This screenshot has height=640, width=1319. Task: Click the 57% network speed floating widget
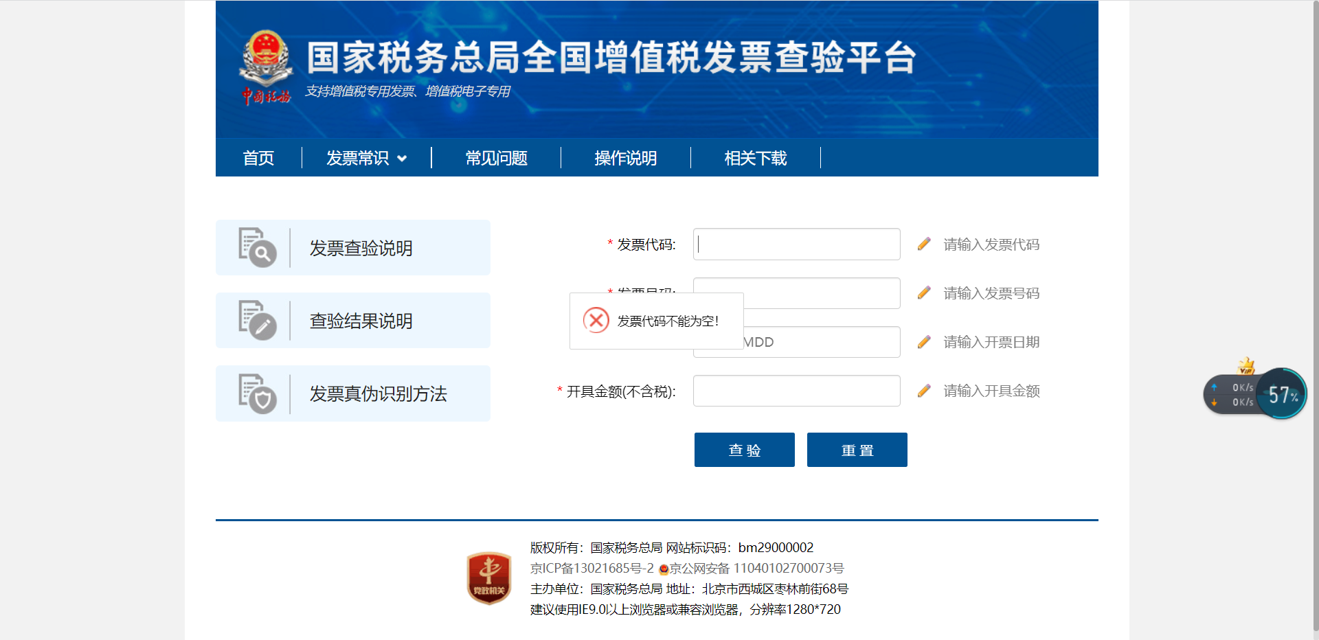pyautogui.click(x=1281, y=394)
